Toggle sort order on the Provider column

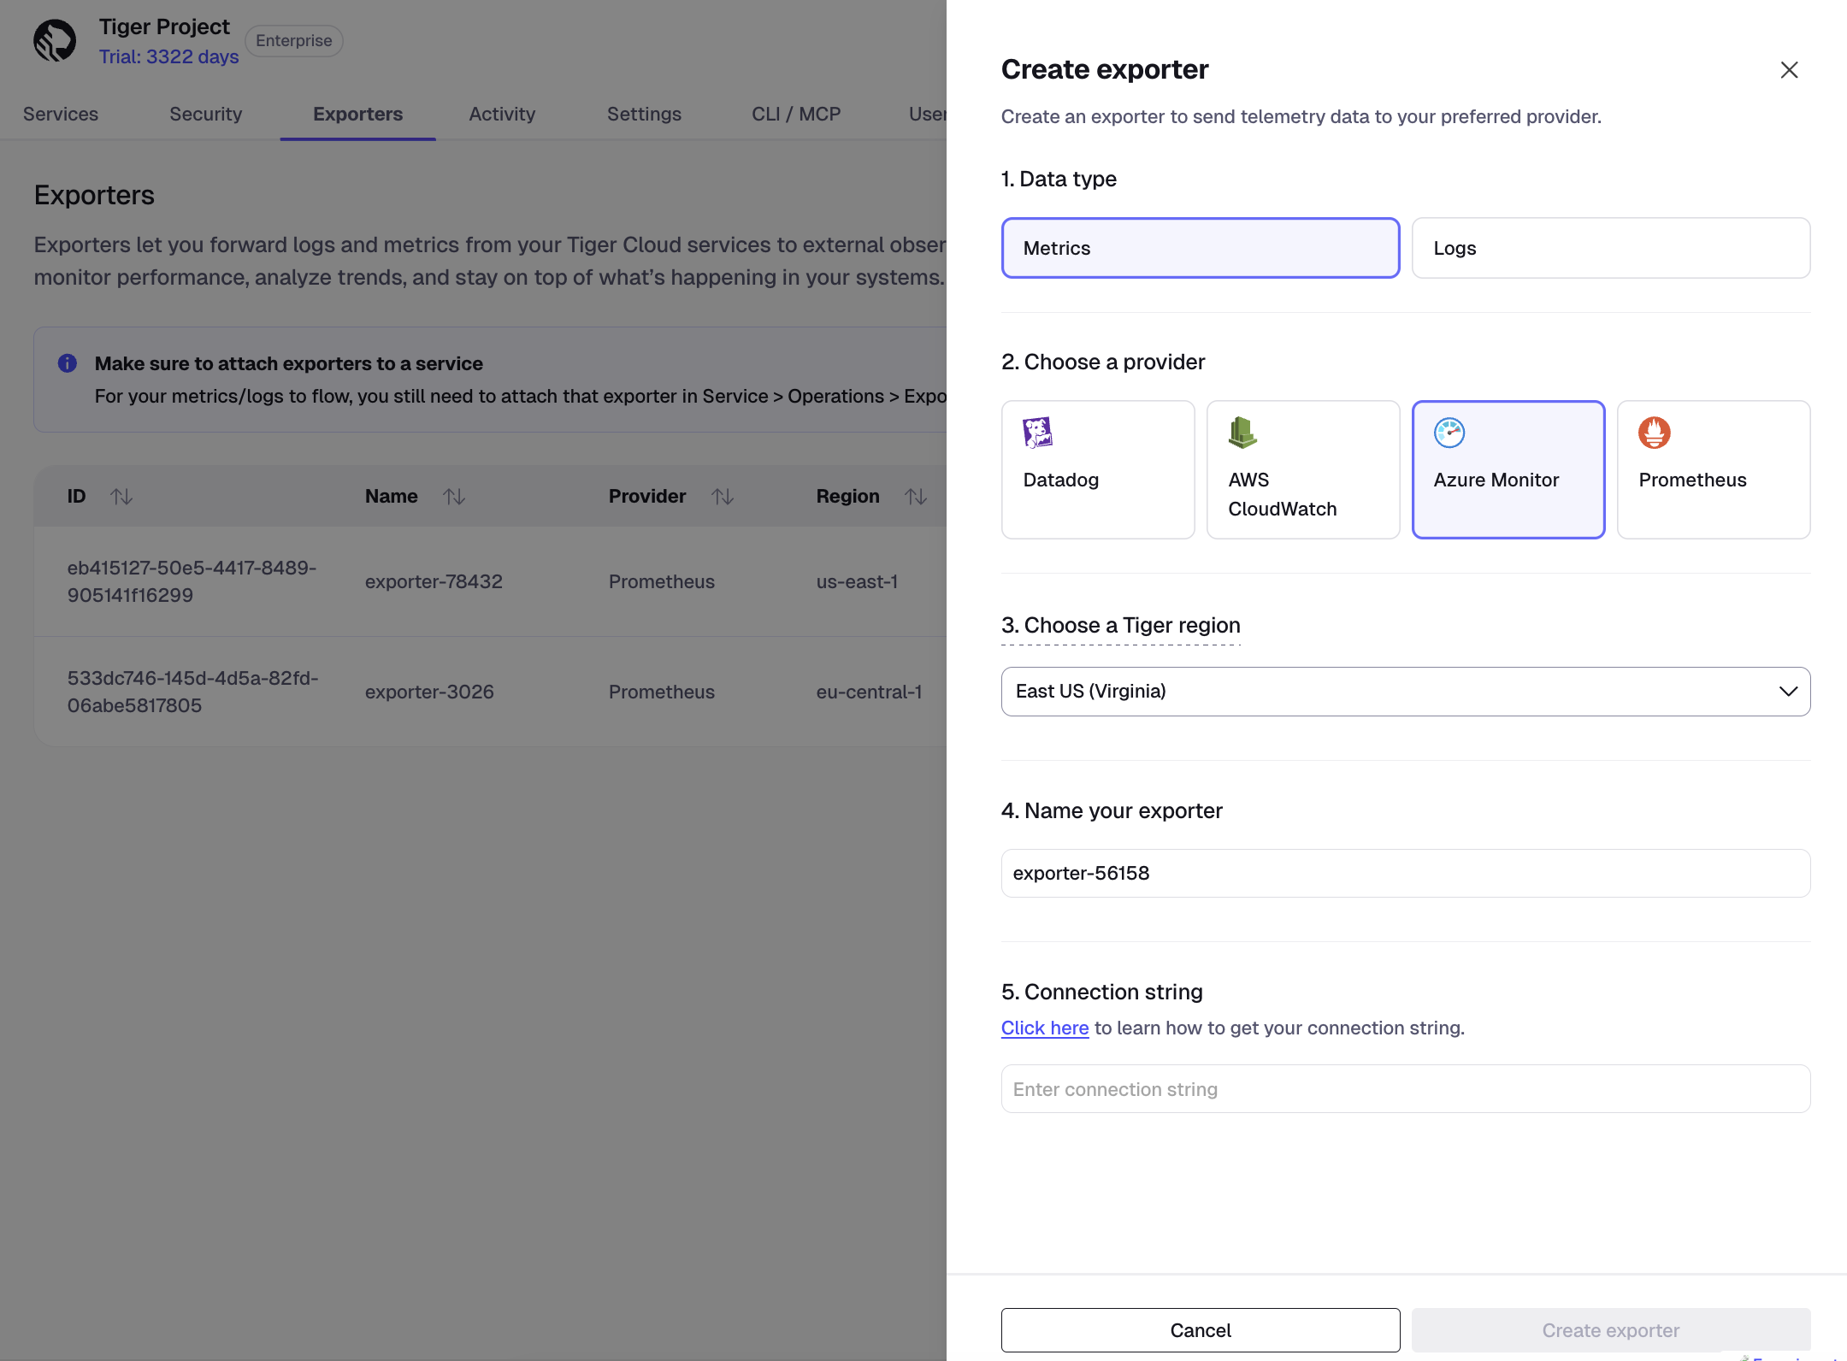coord(723,496)
